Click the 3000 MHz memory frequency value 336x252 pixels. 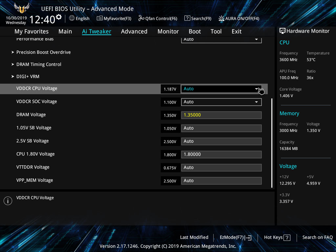(x=288, y=131)
